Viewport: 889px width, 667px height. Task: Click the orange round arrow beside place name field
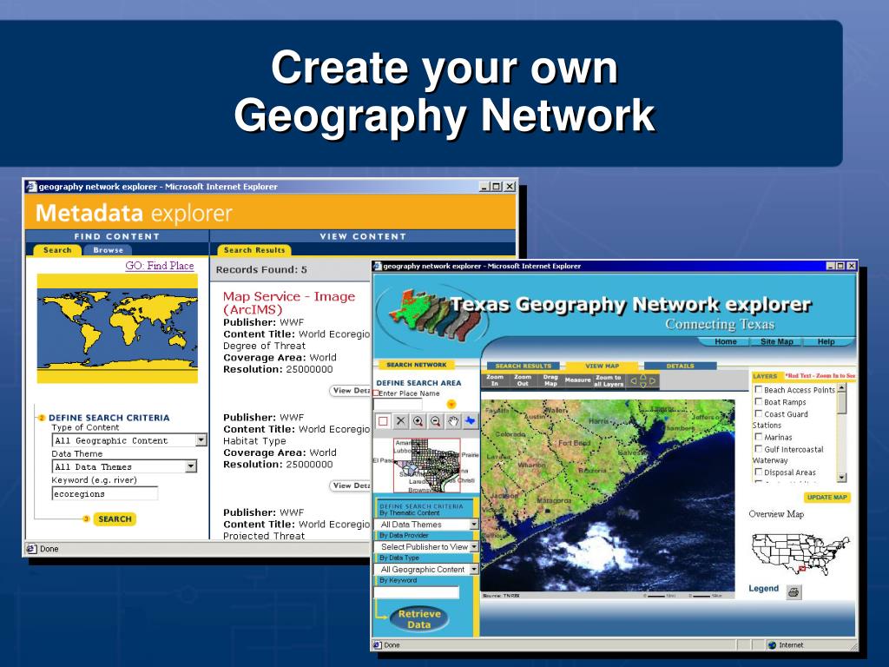point(451,405)
